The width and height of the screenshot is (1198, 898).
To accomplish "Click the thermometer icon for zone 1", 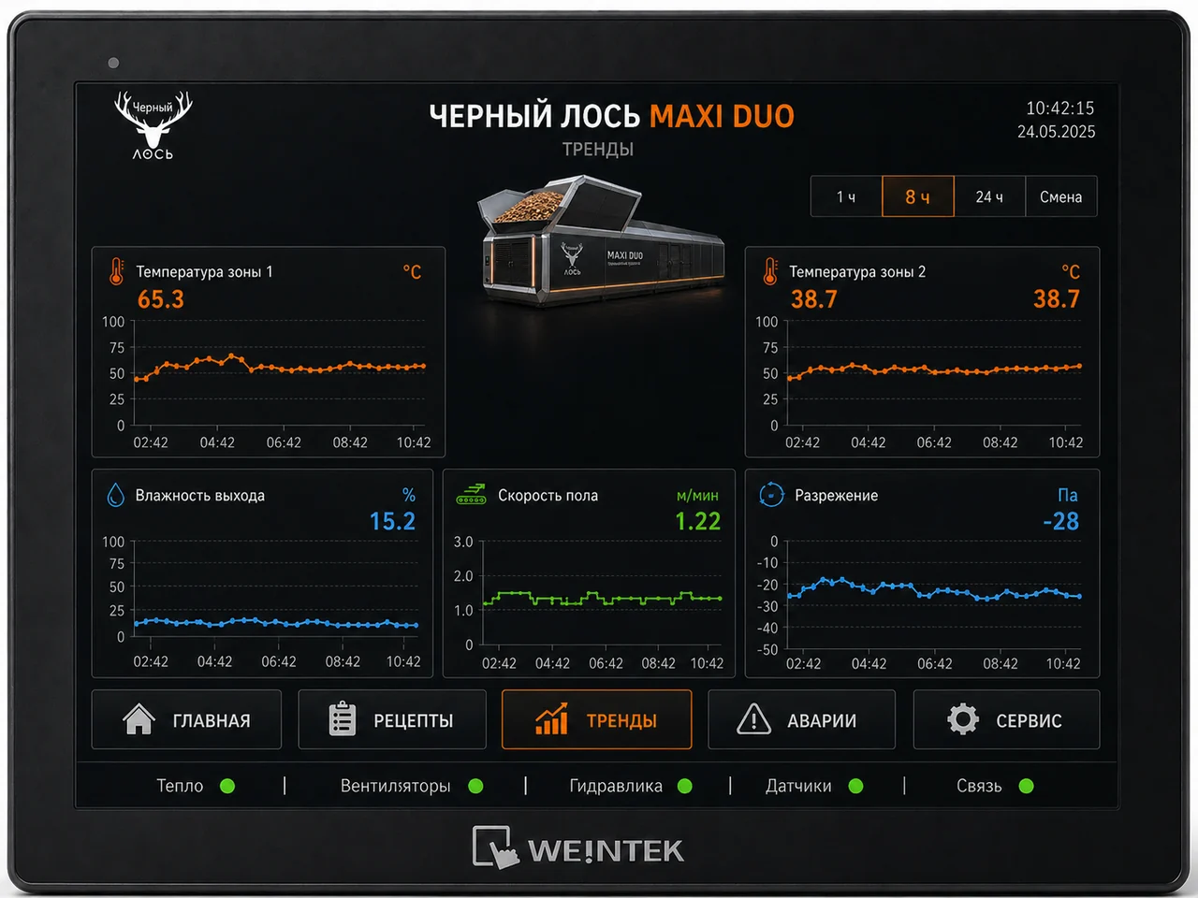I will pyautogui.click(x=116, y=272).
